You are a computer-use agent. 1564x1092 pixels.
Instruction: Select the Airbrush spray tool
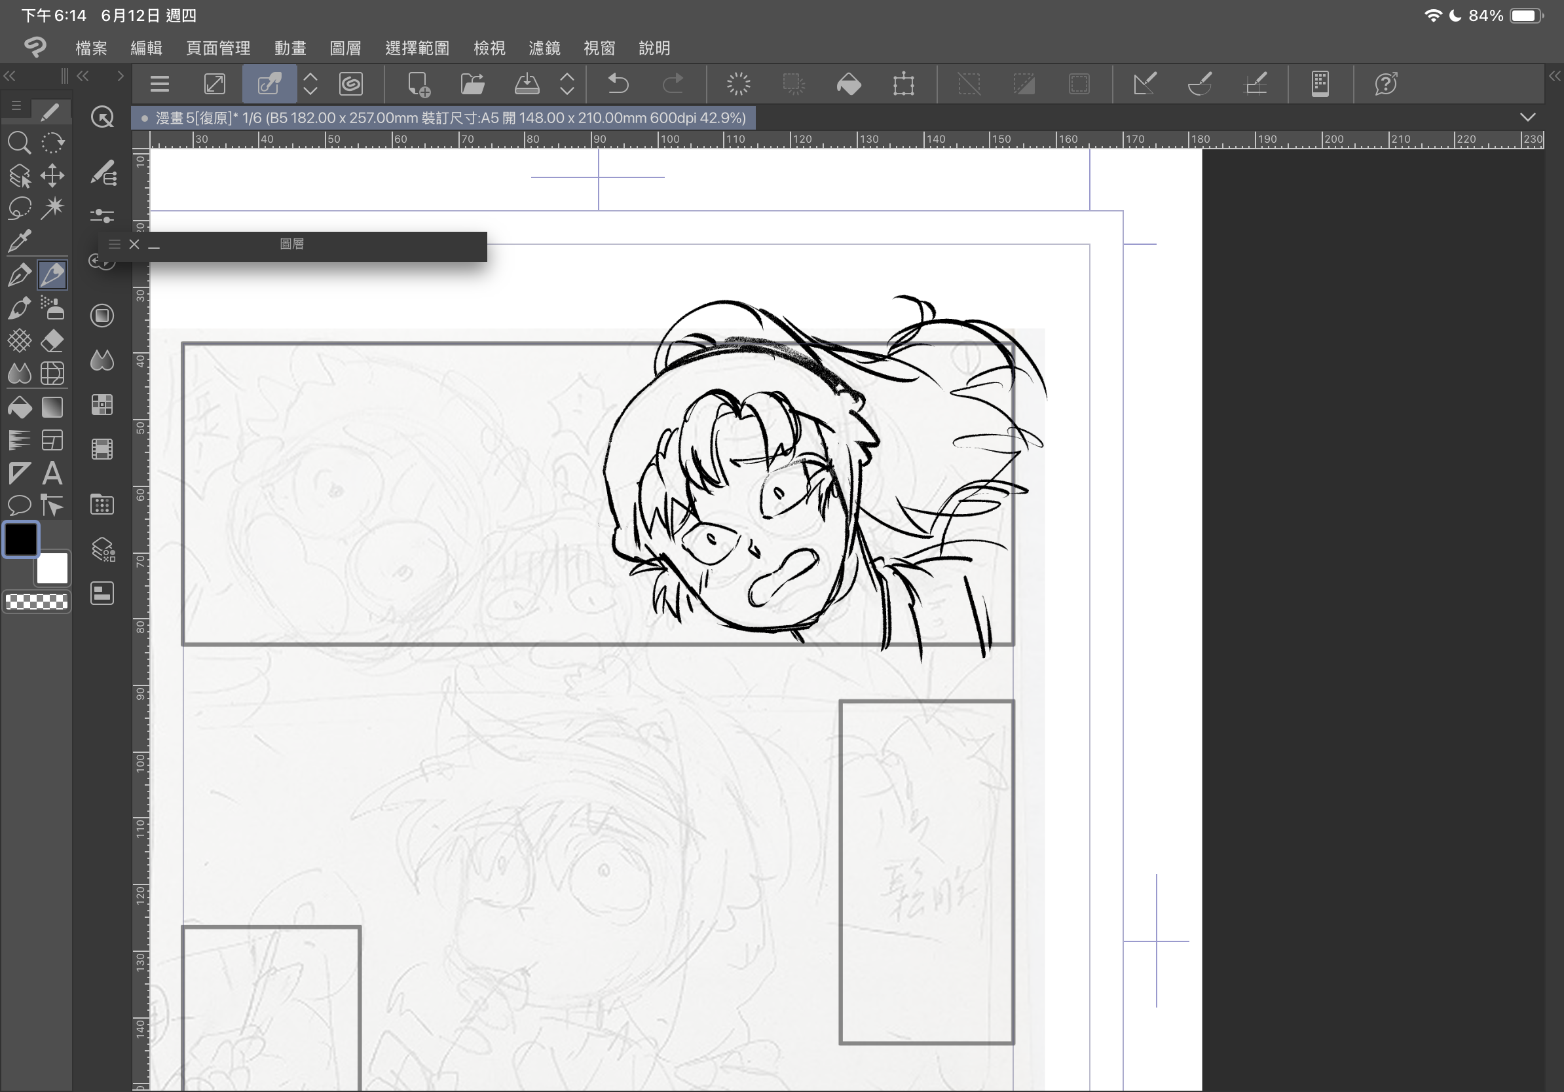tap(52, 308)
